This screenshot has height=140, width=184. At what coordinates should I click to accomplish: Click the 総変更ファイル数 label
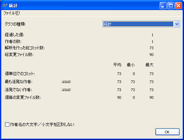19,55
